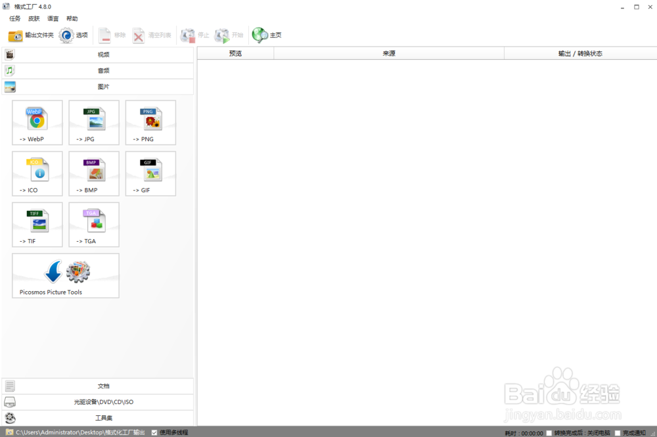
Task: Click the 来源 source column header
Action: click(x=389, y=53)
